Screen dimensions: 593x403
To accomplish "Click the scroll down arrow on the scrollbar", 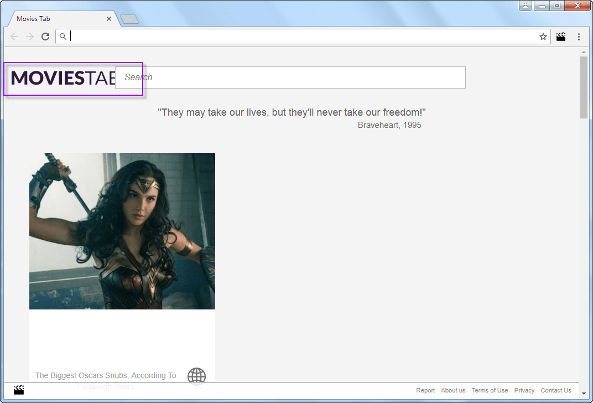I will coord(584,394).
